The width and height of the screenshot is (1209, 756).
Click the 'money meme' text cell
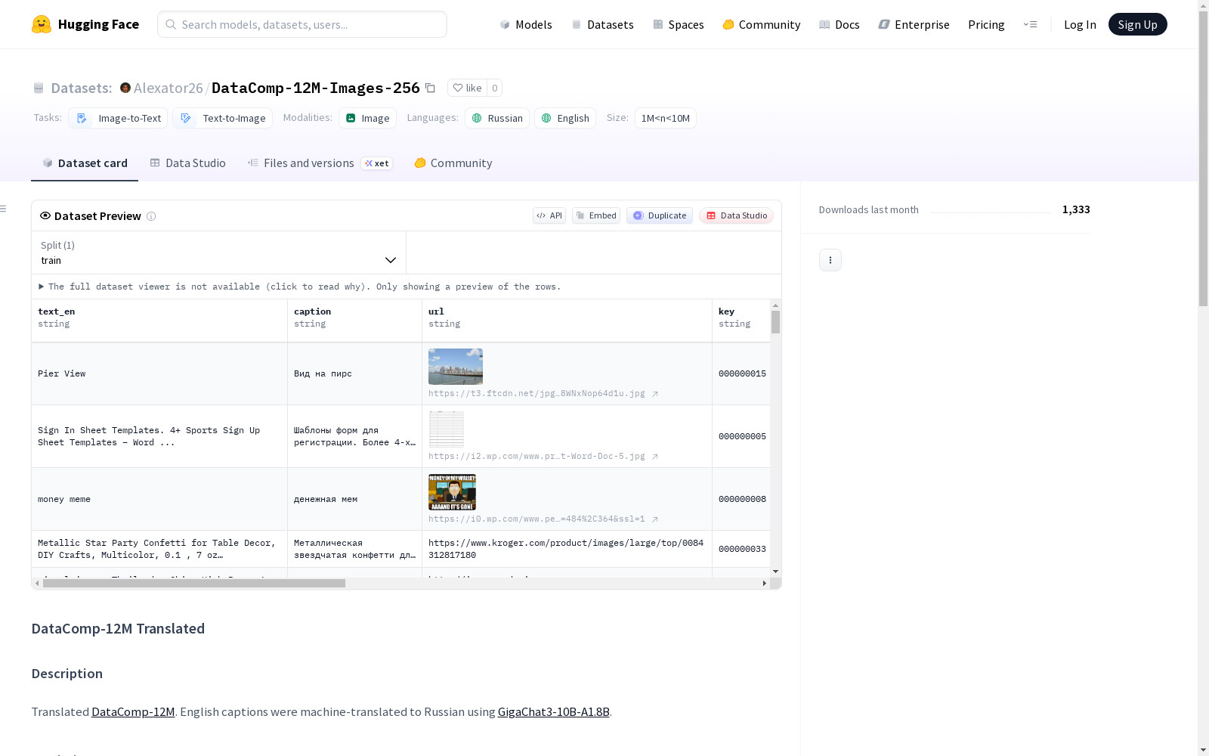click(x=159, y=499)
